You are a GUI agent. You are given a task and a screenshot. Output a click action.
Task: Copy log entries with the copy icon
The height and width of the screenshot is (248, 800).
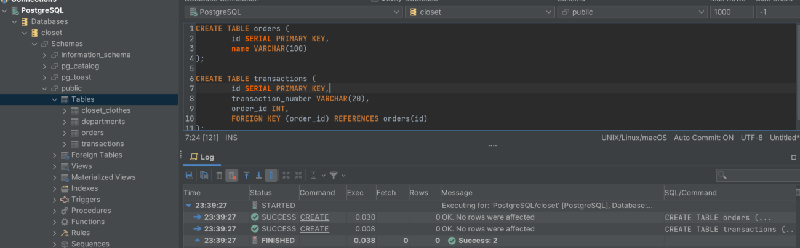point(204,176)
